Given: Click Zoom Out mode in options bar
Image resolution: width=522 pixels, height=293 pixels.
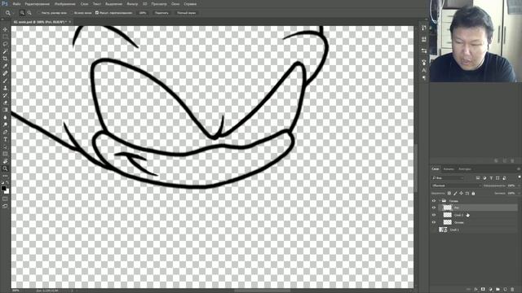Looking at the screenshot, I should (x=29, y=13).
